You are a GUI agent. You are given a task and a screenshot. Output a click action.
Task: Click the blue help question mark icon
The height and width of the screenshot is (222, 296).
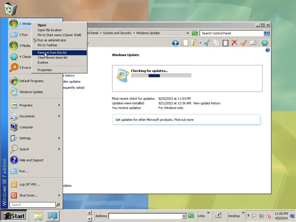tap(267, 50)
